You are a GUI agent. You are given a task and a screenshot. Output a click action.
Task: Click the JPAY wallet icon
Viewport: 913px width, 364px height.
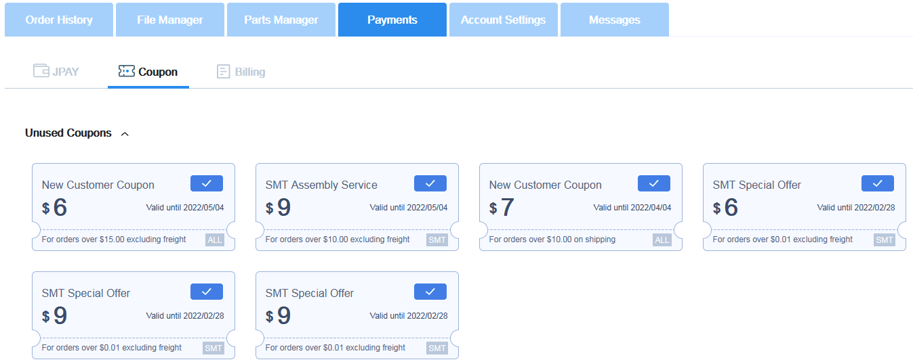(41, 71)
